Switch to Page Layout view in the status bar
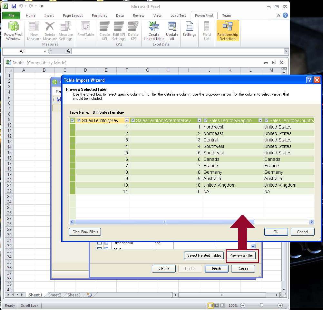This screenshot has height=310, width=323. pos(217,305)
